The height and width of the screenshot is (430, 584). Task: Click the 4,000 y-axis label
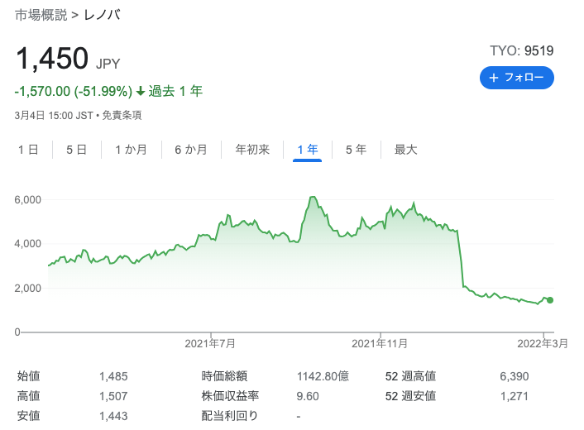click(27, 244)
